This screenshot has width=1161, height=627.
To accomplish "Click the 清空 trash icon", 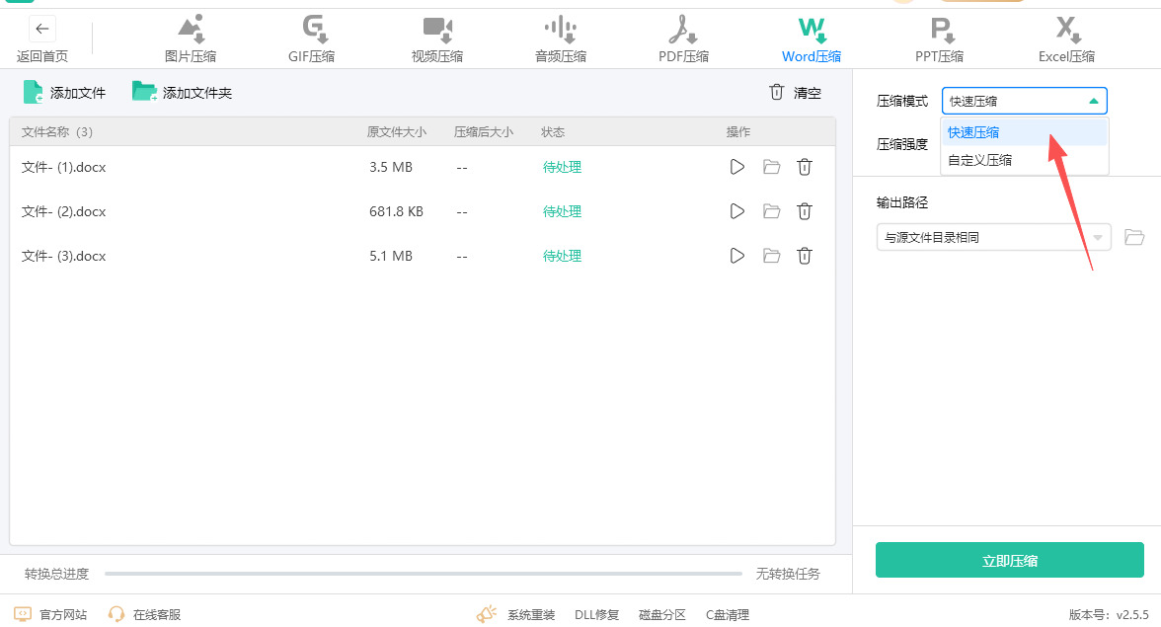I will tap(777, 93).
